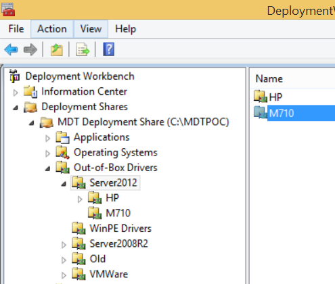
Task: Click the WinPE Drivers folder icon
Action: tap(79, 229)
